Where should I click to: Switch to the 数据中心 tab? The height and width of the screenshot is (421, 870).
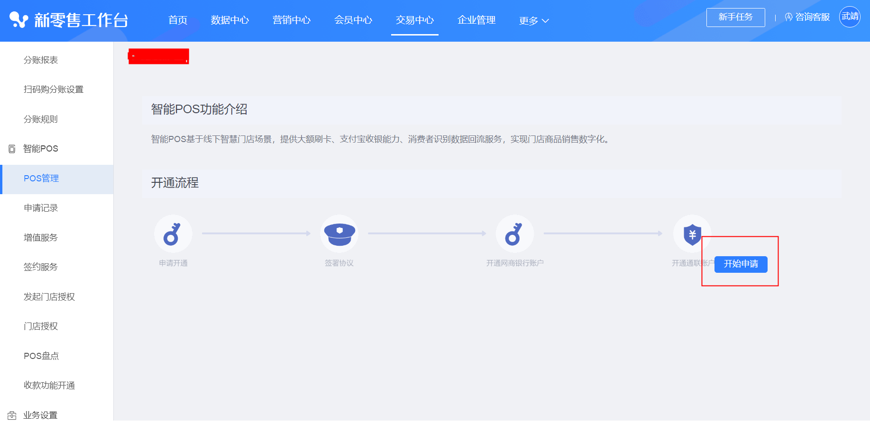[230, 20]
